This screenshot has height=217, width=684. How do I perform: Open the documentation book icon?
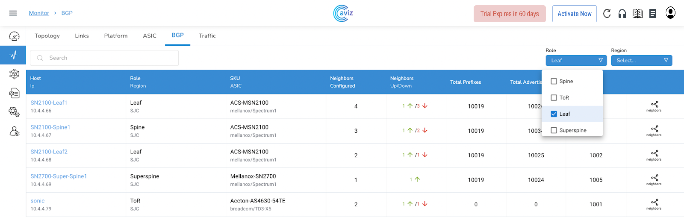point(637,14)
